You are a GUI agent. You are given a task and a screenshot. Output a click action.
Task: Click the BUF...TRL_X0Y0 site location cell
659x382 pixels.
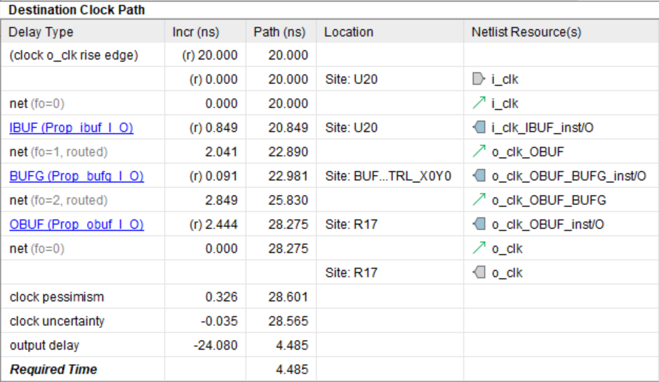tap(387, 176)
